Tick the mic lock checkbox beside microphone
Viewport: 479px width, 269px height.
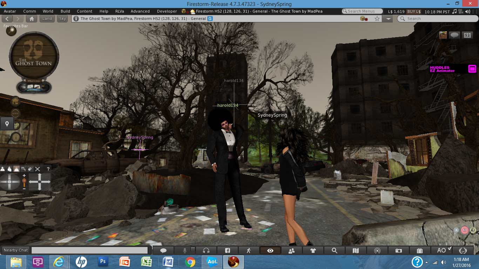coord(193,249)
